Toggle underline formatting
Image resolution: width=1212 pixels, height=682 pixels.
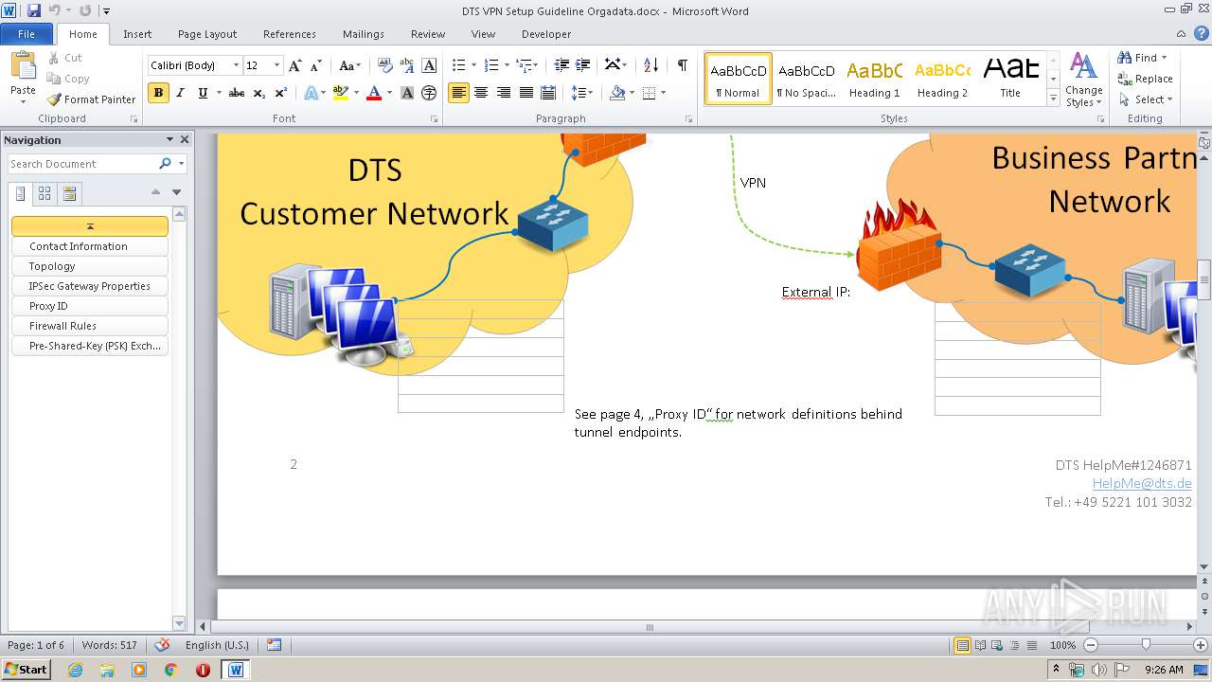pos(203,93)
